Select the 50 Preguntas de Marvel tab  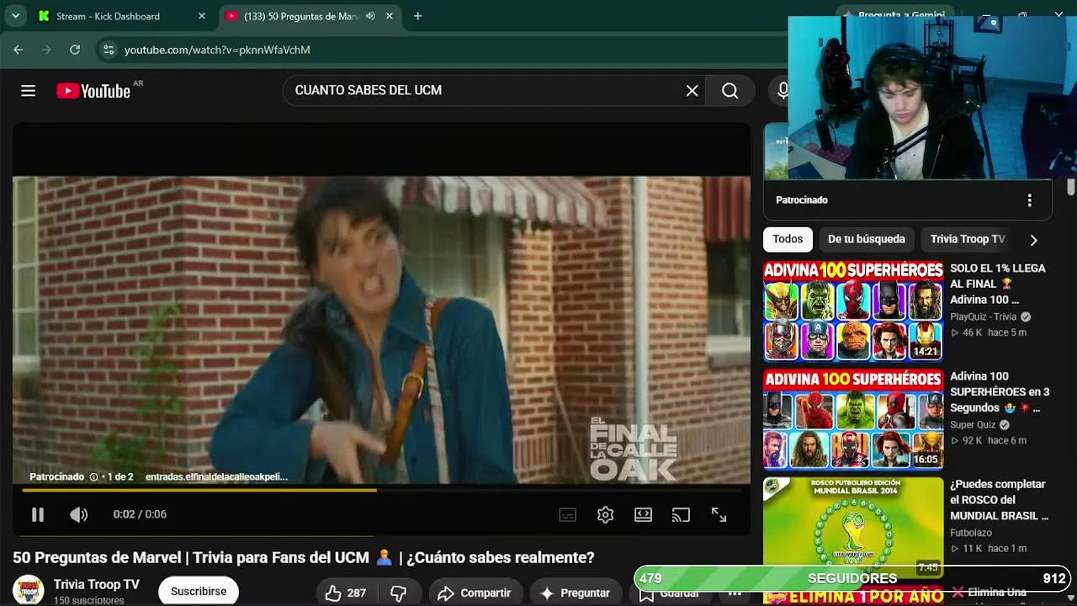(x=301, y=16)
